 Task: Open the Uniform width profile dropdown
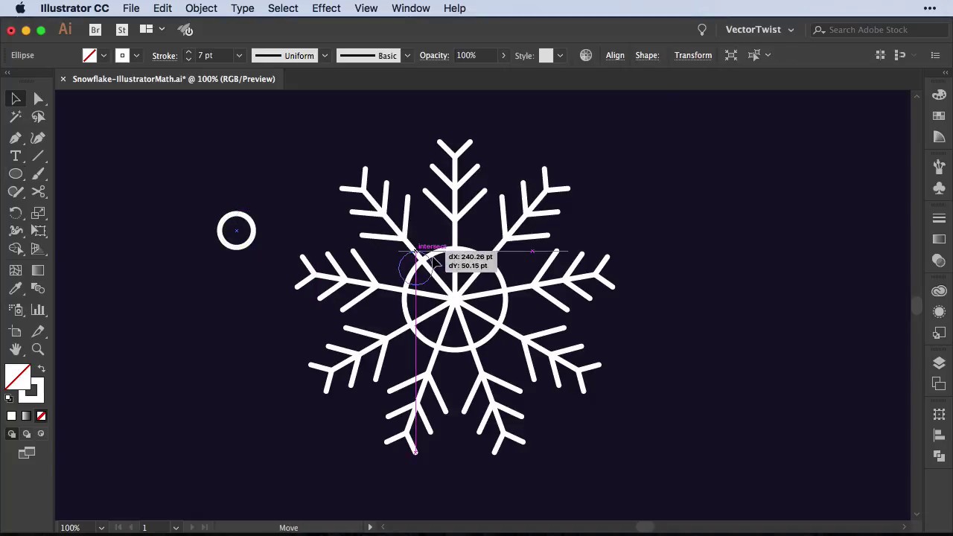[325, 56]
